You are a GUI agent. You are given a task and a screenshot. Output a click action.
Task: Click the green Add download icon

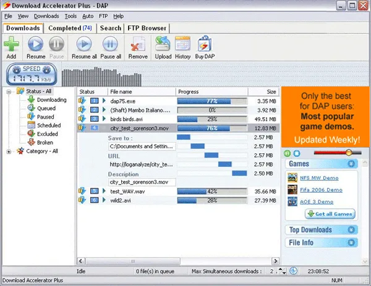11,44
